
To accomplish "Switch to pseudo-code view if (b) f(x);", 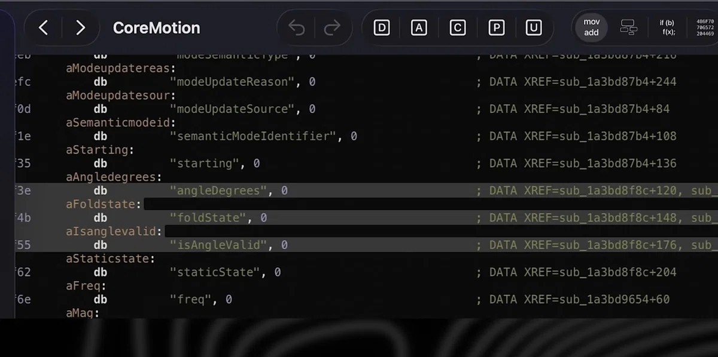I will pos(668,27).
